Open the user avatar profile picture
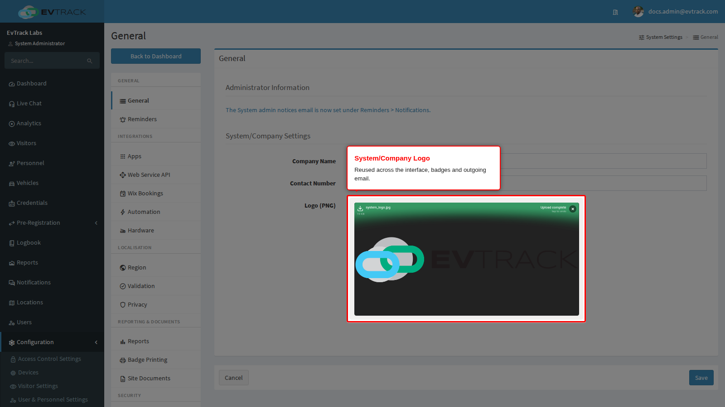Viewport: 725px width, 407px height. click(638, 12)
